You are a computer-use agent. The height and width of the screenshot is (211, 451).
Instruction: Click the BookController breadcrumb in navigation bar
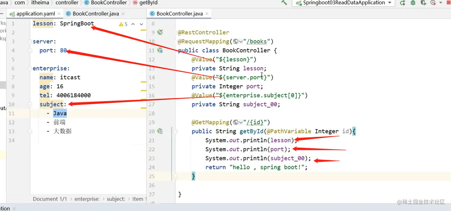click(x=106, y=3)
